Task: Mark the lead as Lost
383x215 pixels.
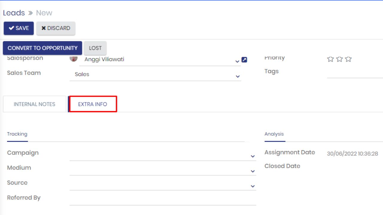Action: (x=95, y=48)
